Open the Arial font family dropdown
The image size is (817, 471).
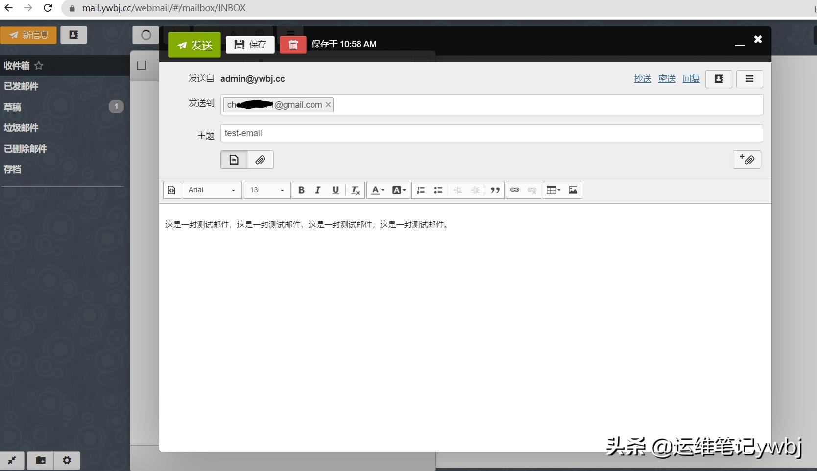[x=212, y=190]
